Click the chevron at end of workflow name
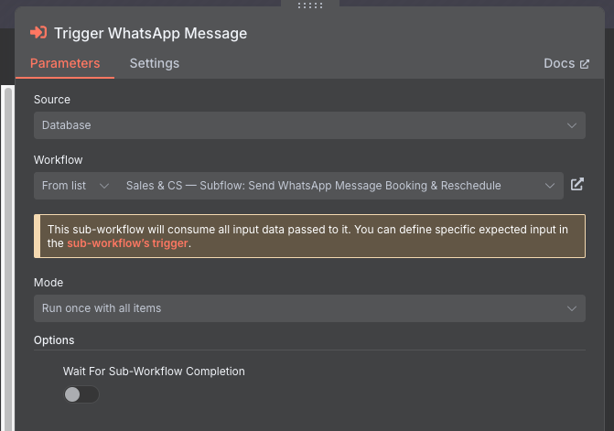614x431 pixels. pos(550,186)
